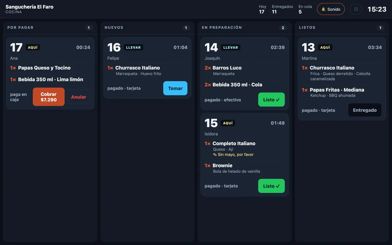This screenshot has height=245, width=392.
Task: Mark order 13 as Entregado
Action: [x=365, y=110]
